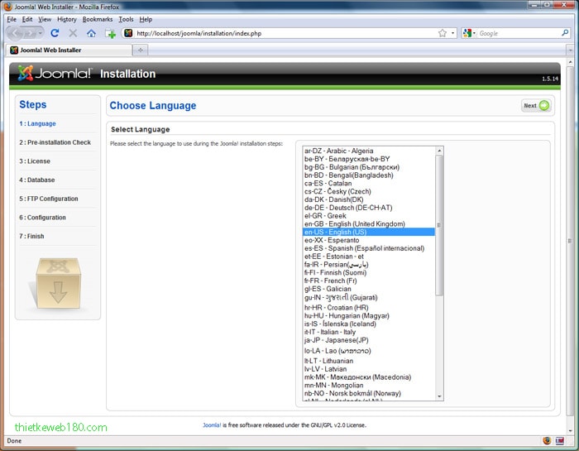The height and width of the screenshot is (451, 579).
Task: Click the Back navigation arrow
Action: point(17,33)
